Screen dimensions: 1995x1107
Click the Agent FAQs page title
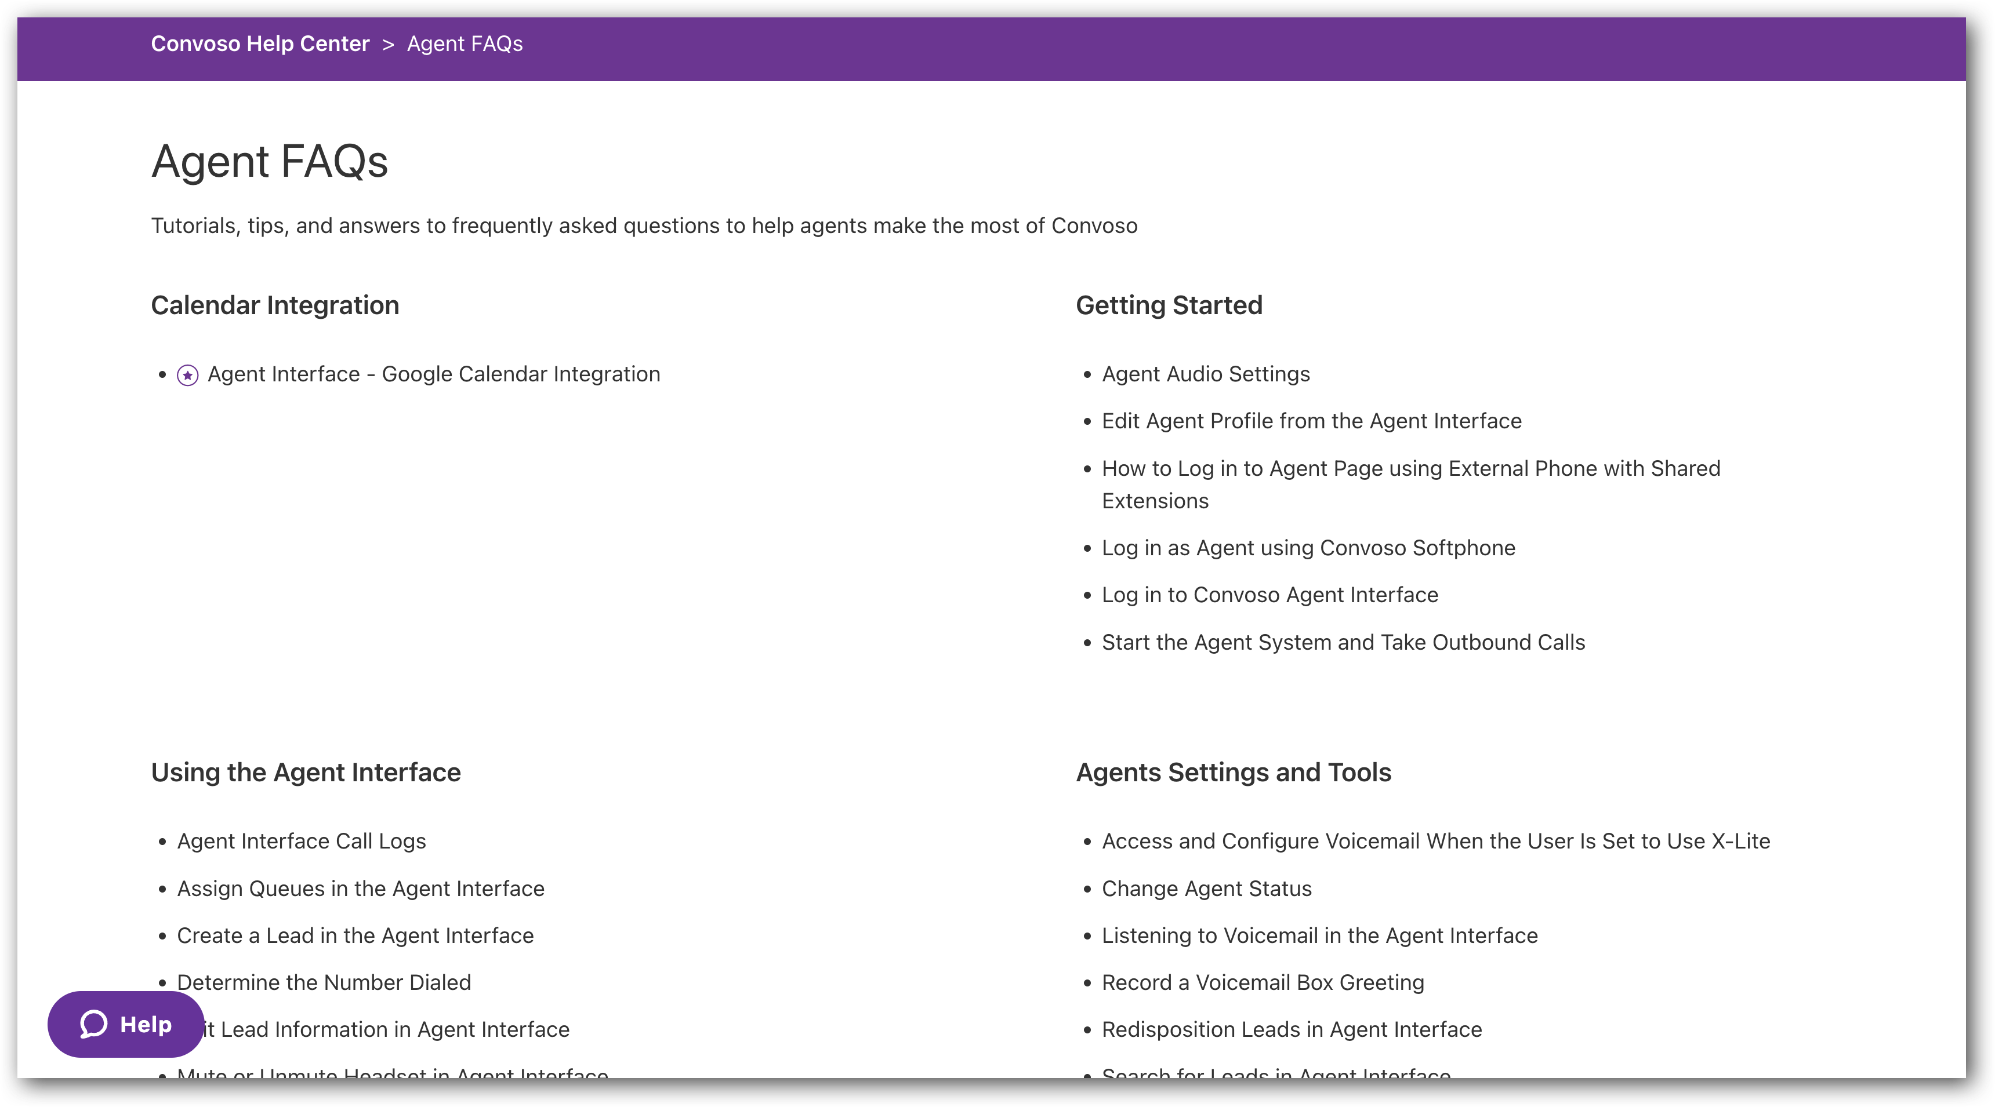click(270, 161)
